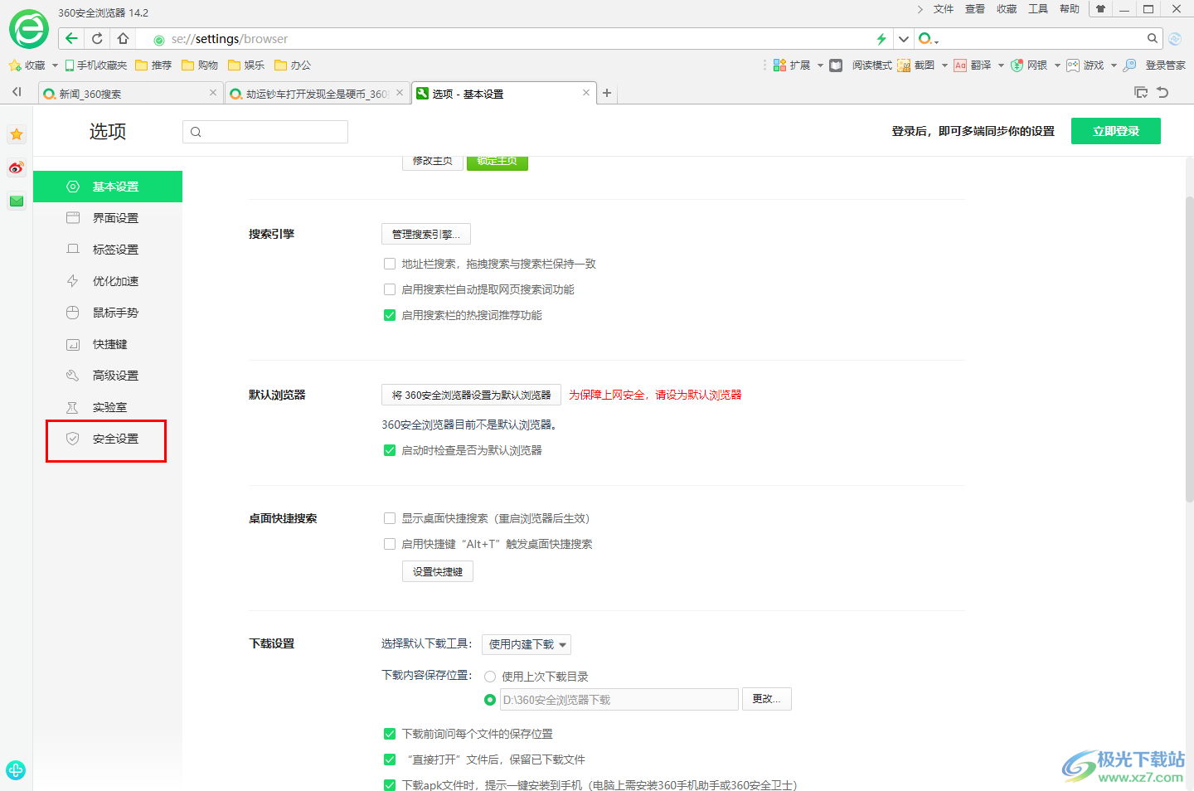Image resolution: width=1194 pixels, height=791 pixels.
Task: Click the blue sync icon beside search box
Action: (x=1175, y=38)
